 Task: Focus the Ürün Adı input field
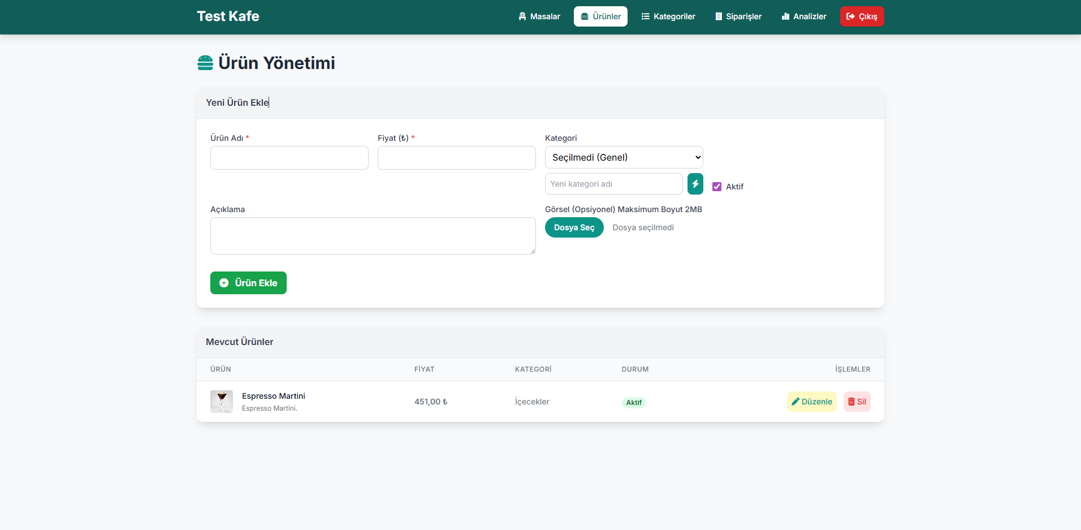(x=289, y=158)
